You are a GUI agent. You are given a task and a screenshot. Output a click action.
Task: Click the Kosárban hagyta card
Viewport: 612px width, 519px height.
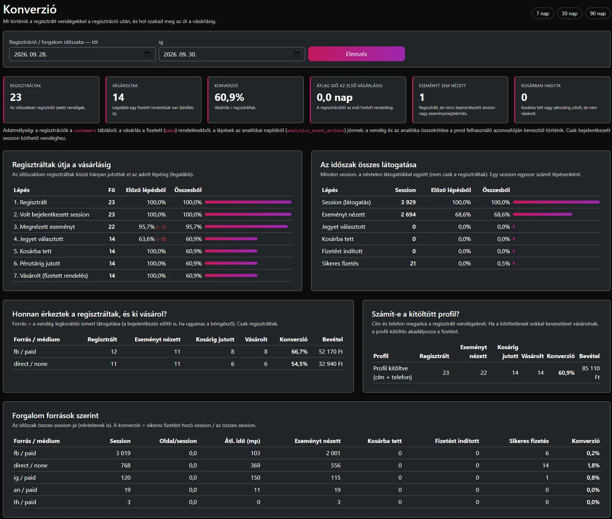(x=562, y=100)
